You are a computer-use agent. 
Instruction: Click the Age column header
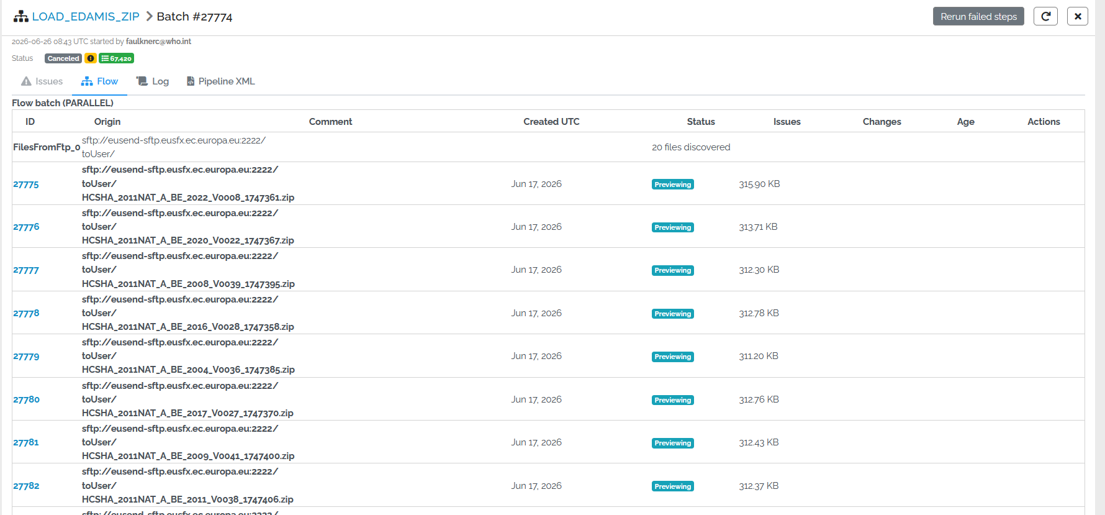965,122
